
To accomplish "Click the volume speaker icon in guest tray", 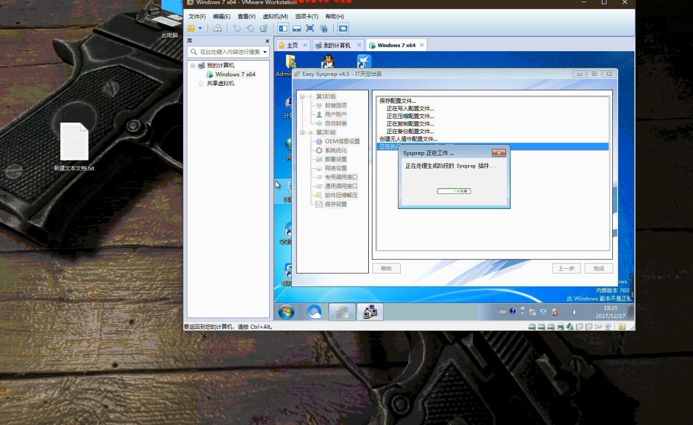I will pos(575,312).
